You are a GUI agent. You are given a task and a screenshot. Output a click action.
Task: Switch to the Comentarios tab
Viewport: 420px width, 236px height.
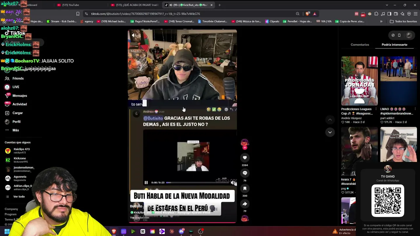point(360,45)
